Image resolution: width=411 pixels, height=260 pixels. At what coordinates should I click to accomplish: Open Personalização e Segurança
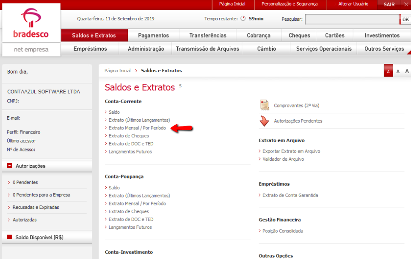(290, 4)
